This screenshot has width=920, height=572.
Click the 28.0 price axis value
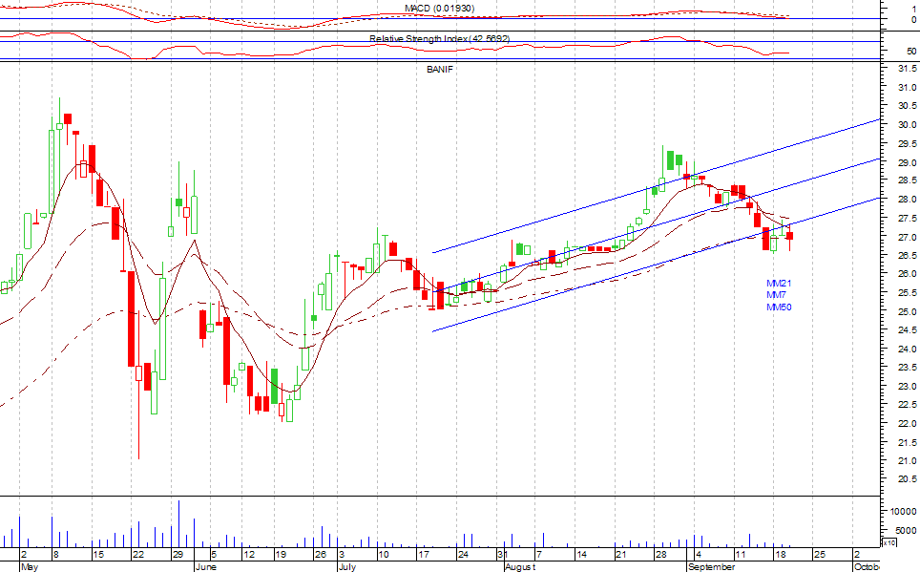907,200
